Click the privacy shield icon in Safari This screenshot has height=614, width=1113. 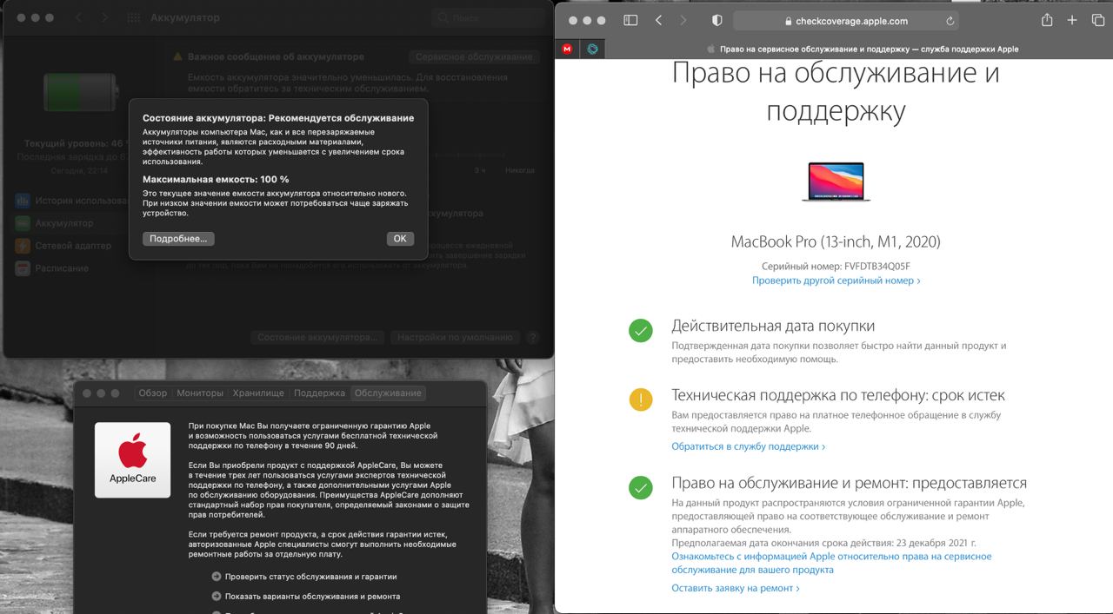coord(717,20)
